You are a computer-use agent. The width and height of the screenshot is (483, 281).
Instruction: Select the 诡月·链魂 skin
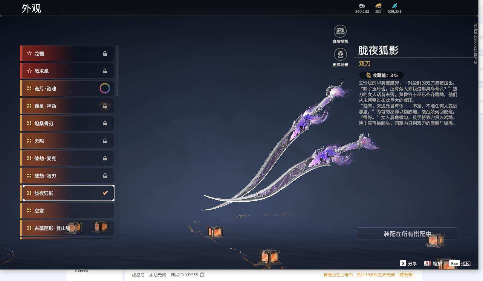pos(67,88)
